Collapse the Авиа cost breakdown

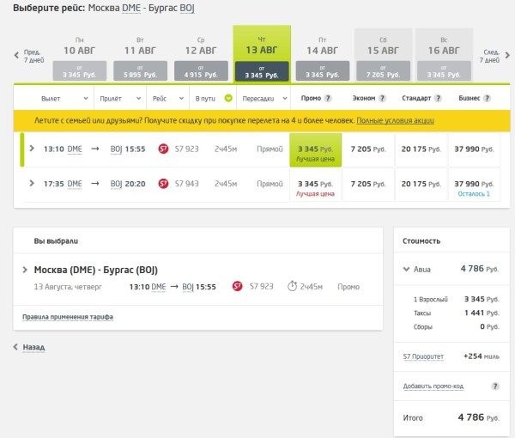(407, 269)
